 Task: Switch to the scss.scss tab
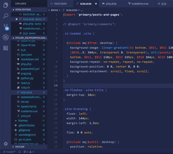[x=86, y=4]
